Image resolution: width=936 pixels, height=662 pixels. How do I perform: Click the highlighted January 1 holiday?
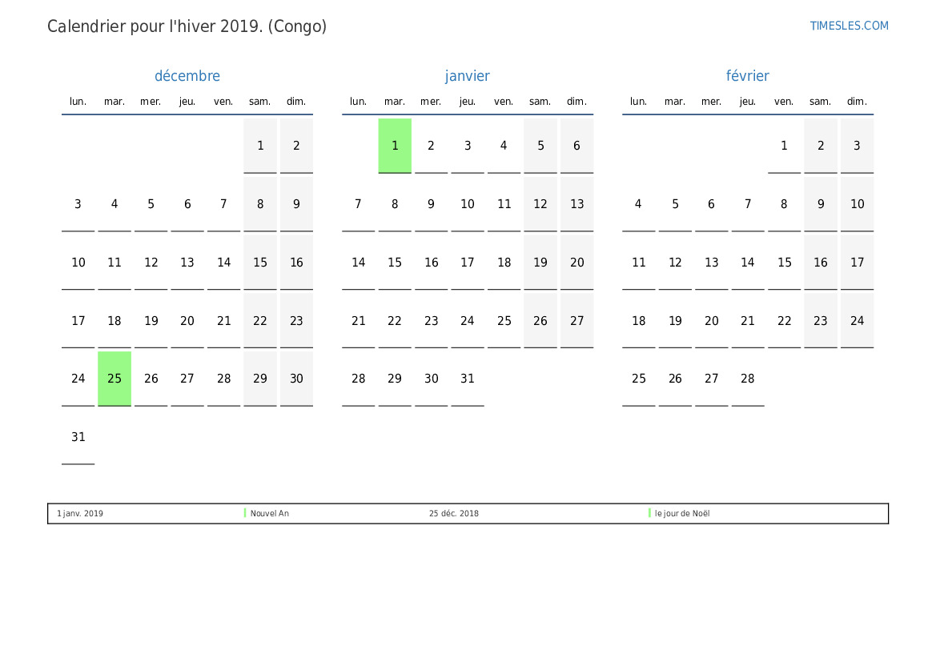click(395, 146)
